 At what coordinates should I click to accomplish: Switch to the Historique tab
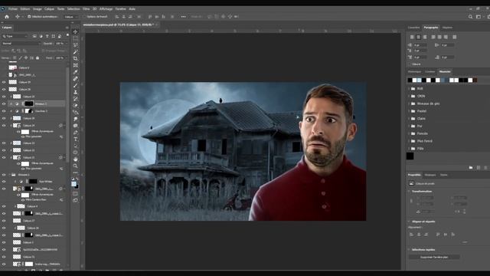(414, 71)
